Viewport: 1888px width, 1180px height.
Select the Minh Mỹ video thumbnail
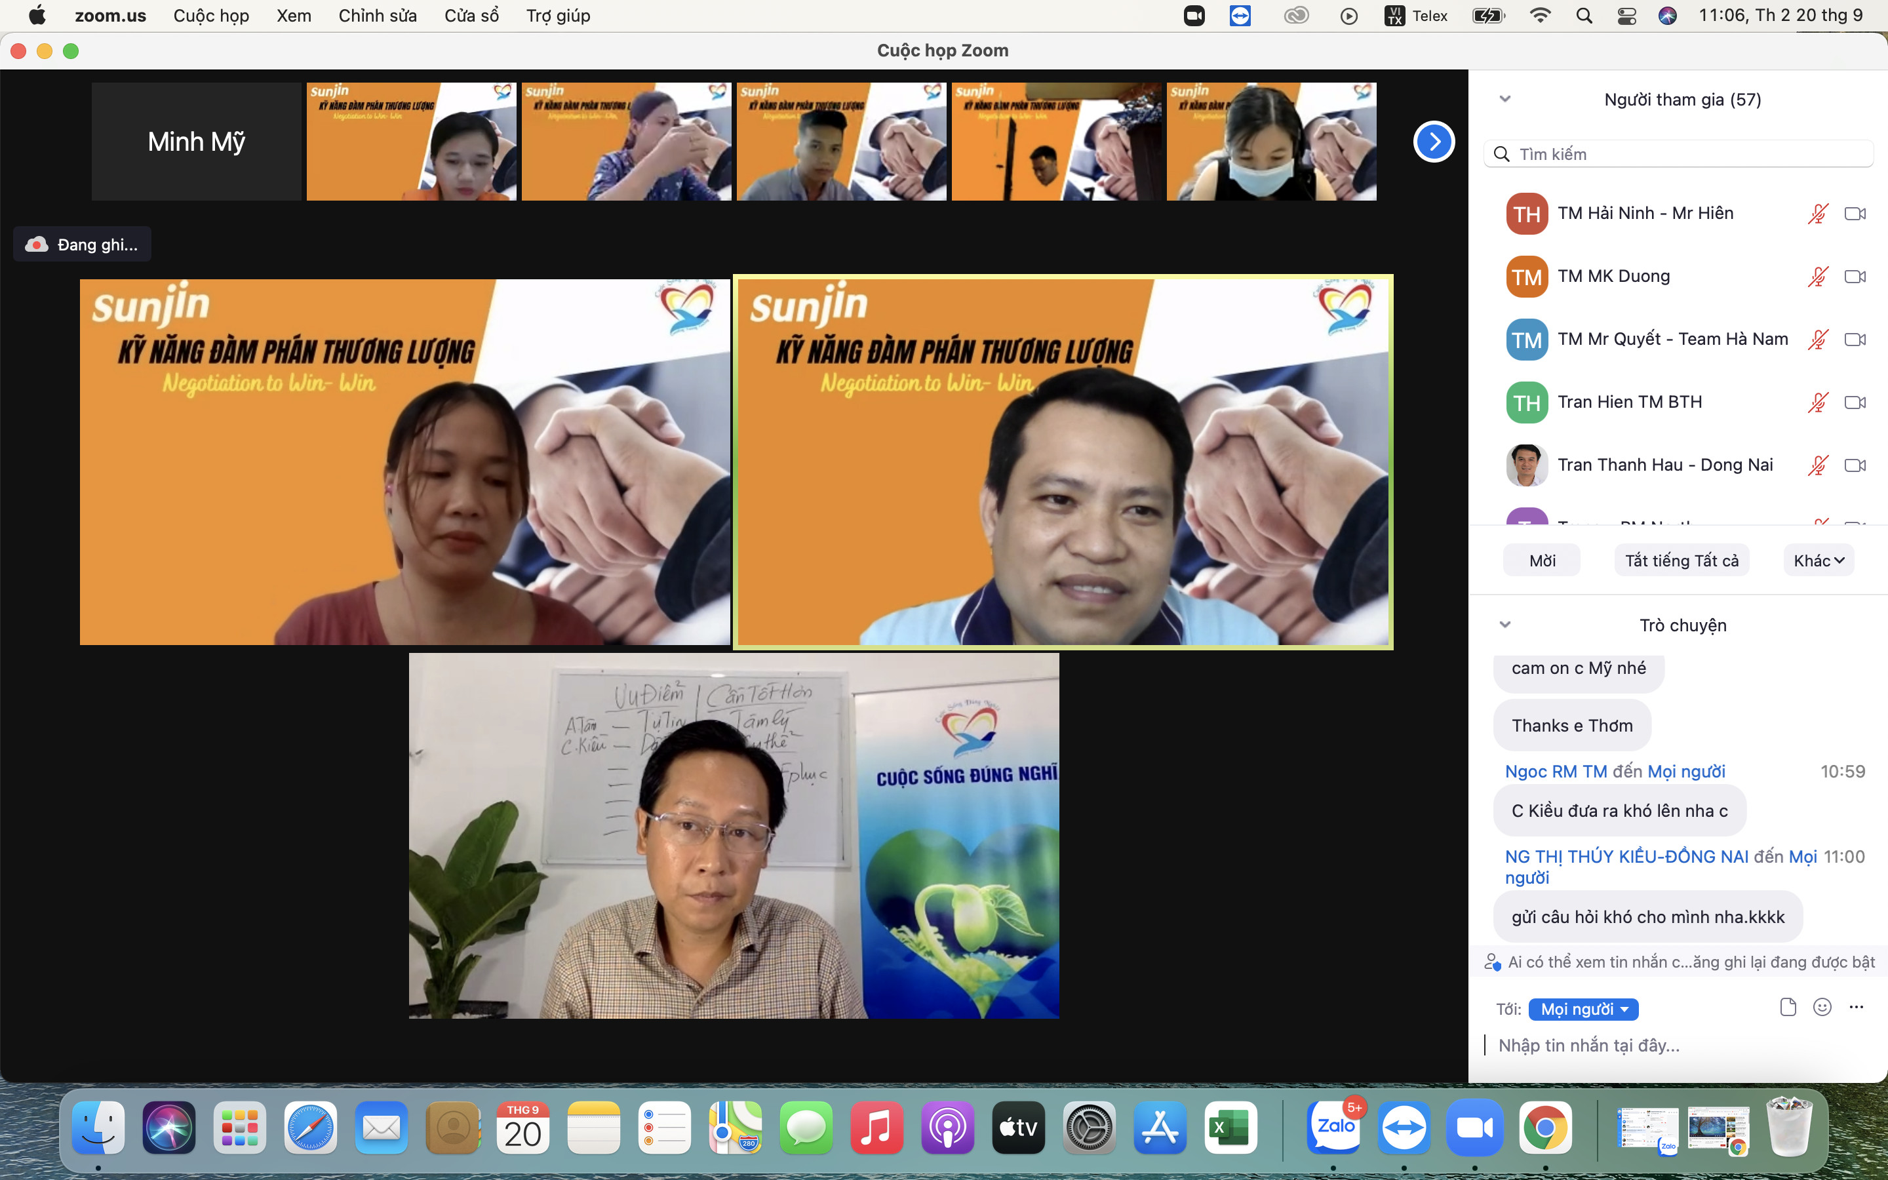tap(197, 141)
